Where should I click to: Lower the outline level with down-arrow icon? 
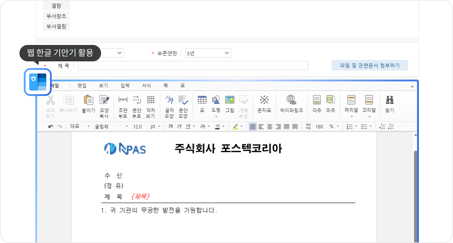click(391, 127)
